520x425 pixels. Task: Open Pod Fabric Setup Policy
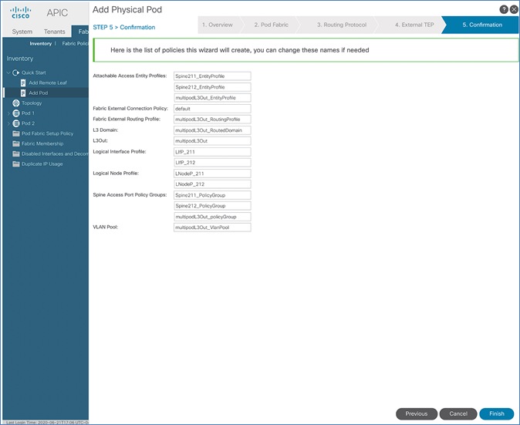pos(47,133)
